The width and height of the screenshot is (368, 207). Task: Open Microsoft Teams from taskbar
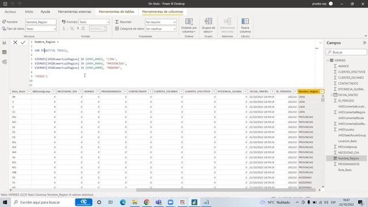tap(159, 202)
